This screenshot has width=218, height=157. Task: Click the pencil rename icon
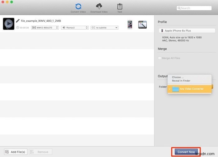[18, 21]
